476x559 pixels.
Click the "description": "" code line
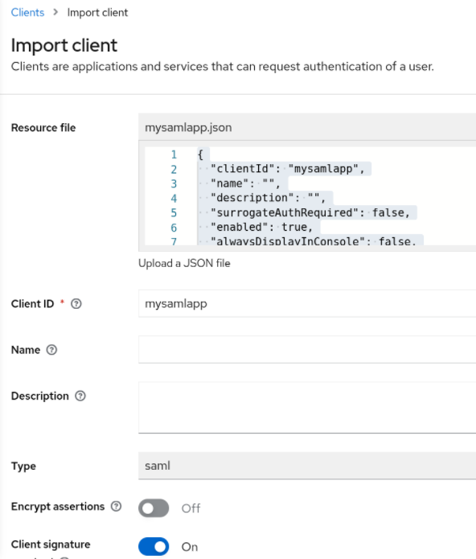pos(268,198)
